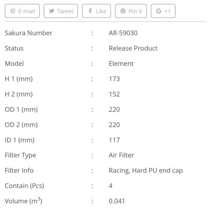The width and height of the screenshot is (211, 211).
Task: Click the Release Product status text
Action: pyautogui.click(x=133, y=48)
